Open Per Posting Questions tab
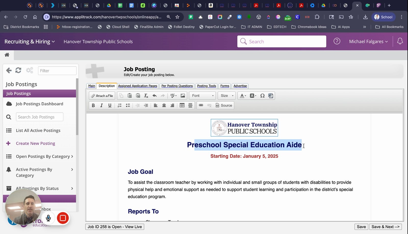The width and height of the screenshot is (408, 234). click(177, 86)
